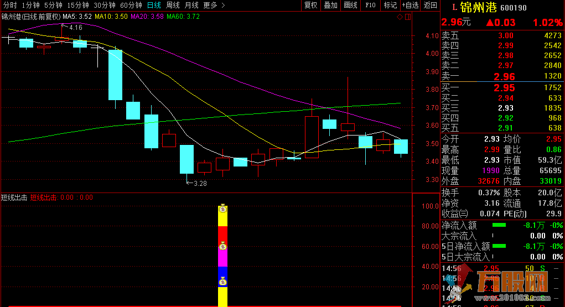The image size is (565, 307).
Task: Select the 1分钟 period tab
Action: coord(30,5)
